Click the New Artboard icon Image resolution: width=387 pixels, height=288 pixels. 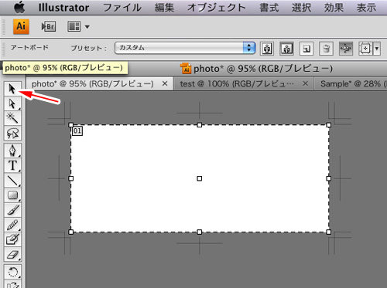(307, 49)
